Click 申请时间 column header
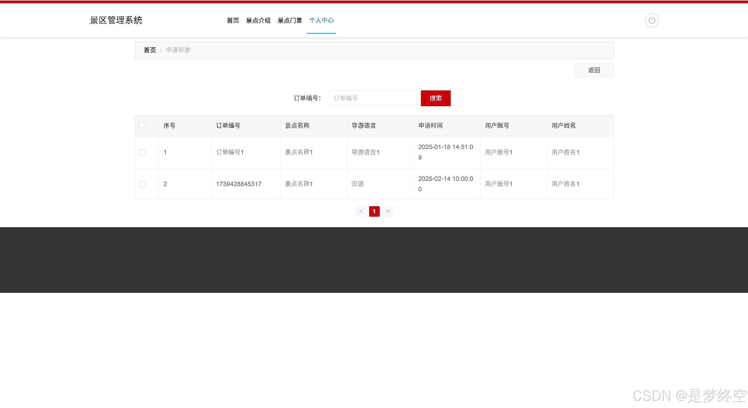 click(x=430, y=126)
